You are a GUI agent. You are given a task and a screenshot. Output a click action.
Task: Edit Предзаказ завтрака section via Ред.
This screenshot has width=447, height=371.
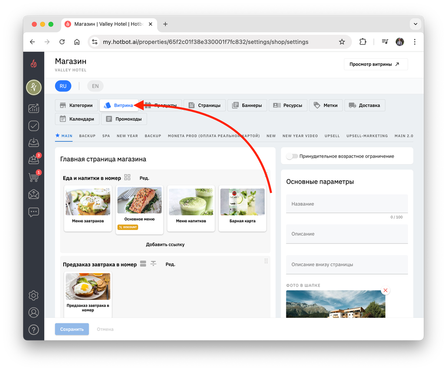171,265
